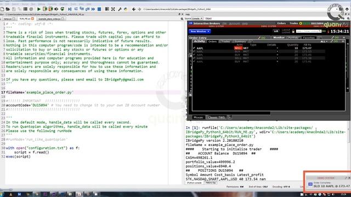
Task: Maximize current pane toolbar icon
Action: [x=113, y=9]
